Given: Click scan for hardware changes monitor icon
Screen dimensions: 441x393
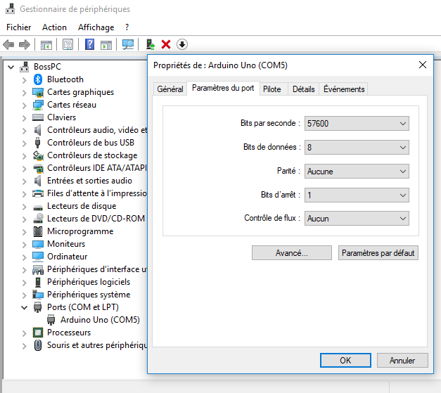Looking at the screenshot, I should tap(128, 44).
